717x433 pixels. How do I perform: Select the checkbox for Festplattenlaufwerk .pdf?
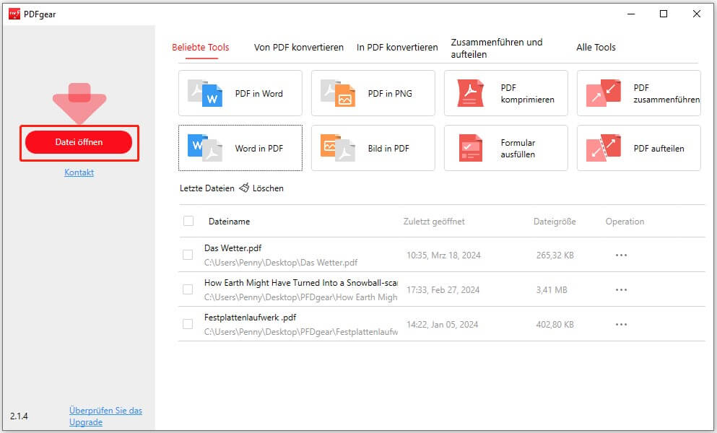pyautogui.click(x=188, y=323)
